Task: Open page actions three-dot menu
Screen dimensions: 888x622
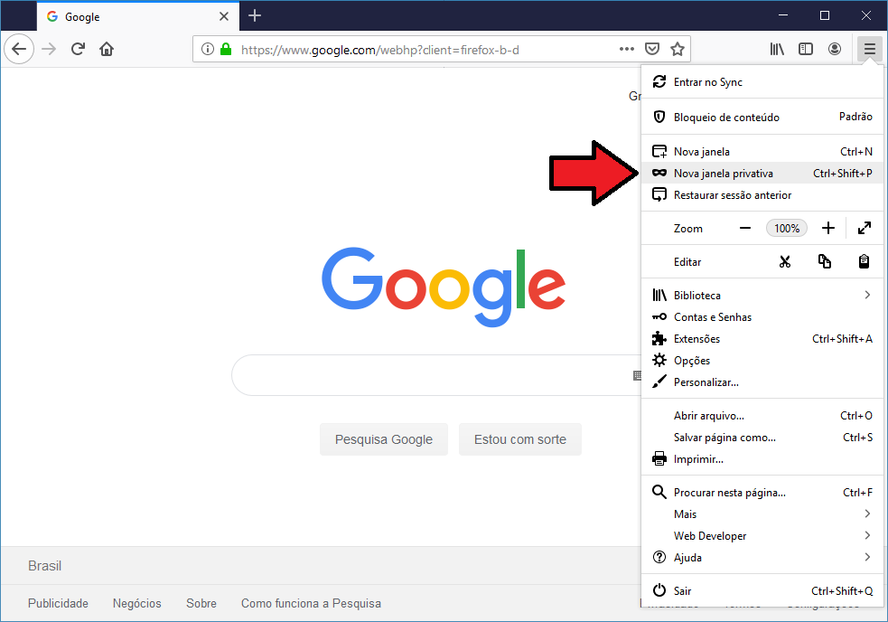Action: coord(627,50)
